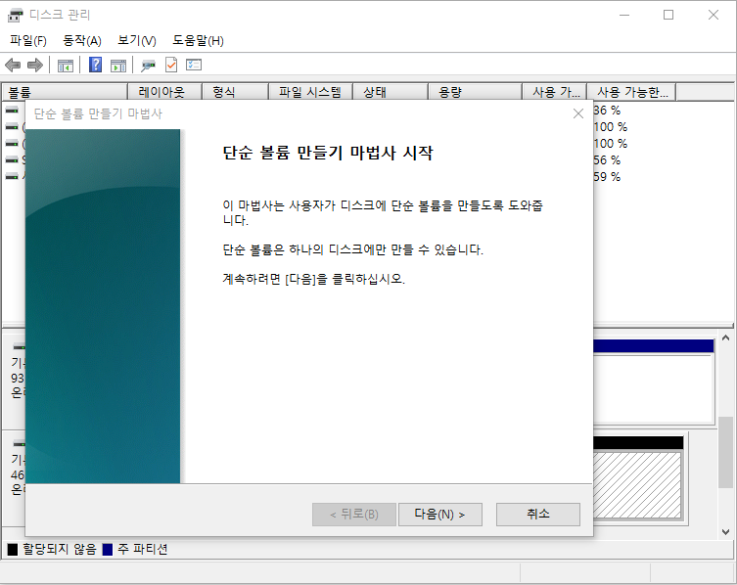Click the scroll down arrow in disk pane
The height and width of the screenshot is (585, 737).
[x=725, y=532]
